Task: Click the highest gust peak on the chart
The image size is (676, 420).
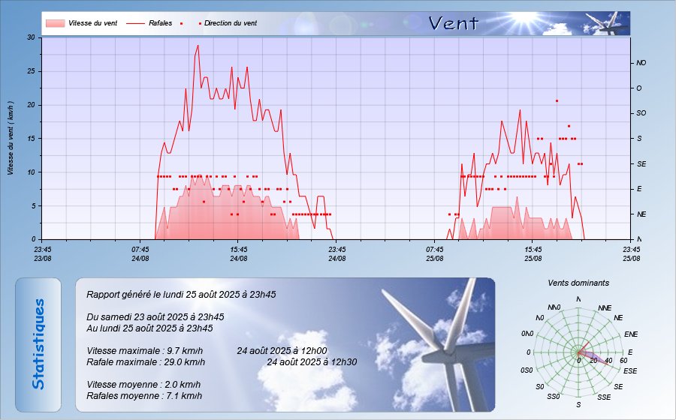Action: [x=198, y=46]
